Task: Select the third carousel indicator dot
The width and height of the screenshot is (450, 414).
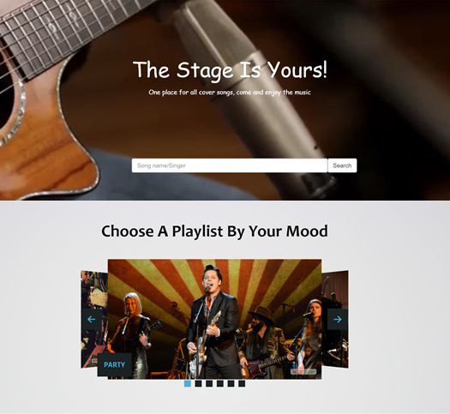Action: [x=209, y=384]
